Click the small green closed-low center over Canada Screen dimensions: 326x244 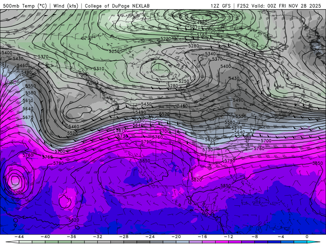tap(160, 70)
